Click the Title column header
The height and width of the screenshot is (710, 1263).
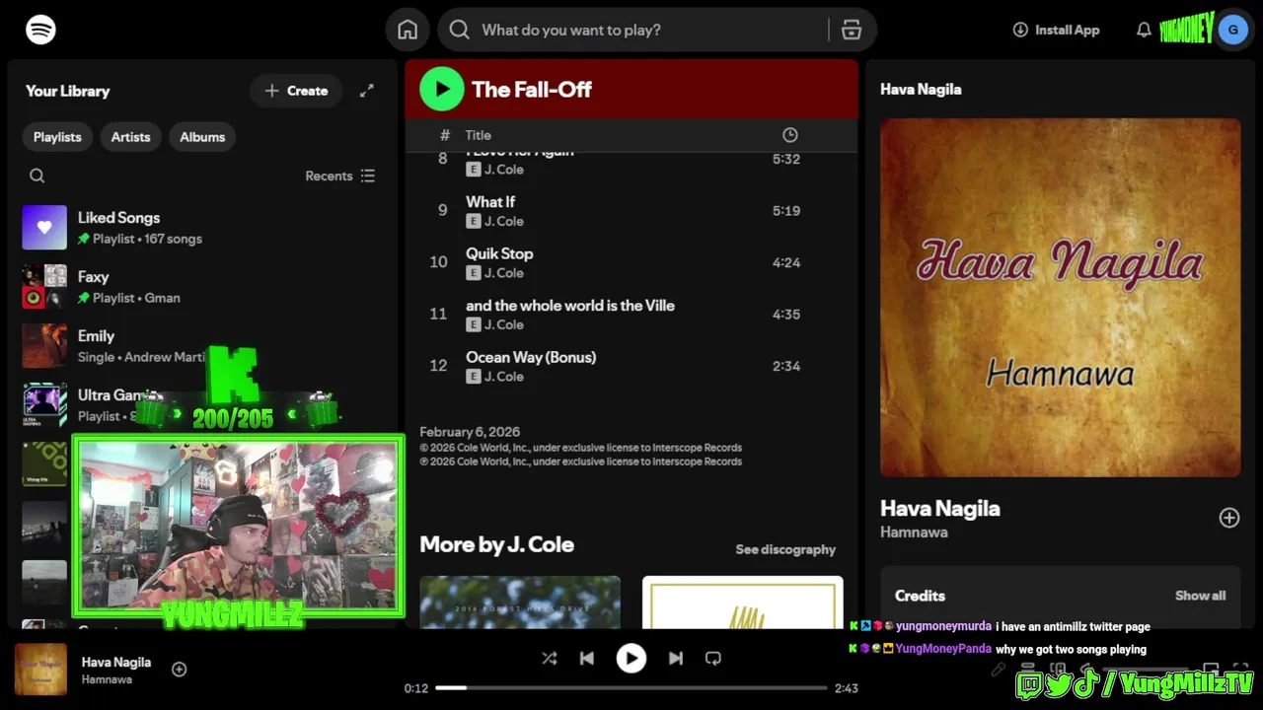pyautogui.click(x=478, y=135)
